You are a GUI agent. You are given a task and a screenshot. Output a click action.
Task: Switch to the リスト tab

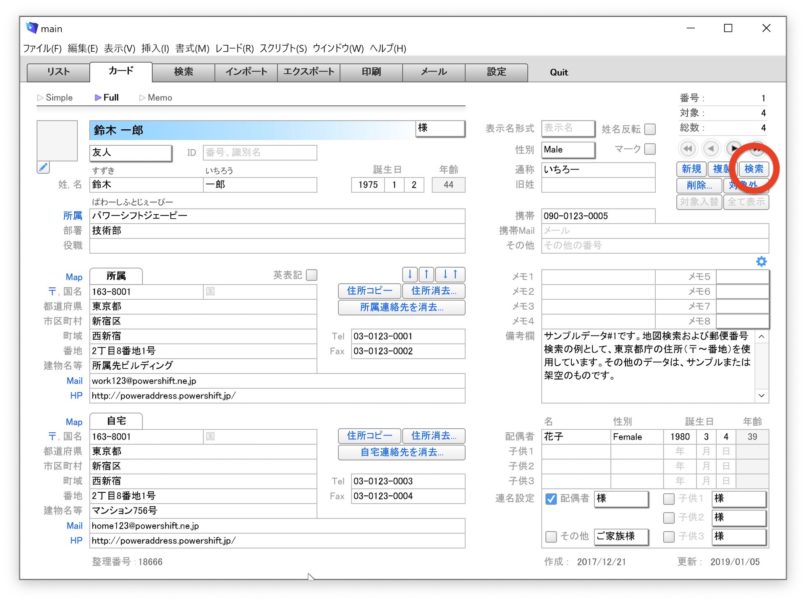pyautogui.click(x=58, y=72)
